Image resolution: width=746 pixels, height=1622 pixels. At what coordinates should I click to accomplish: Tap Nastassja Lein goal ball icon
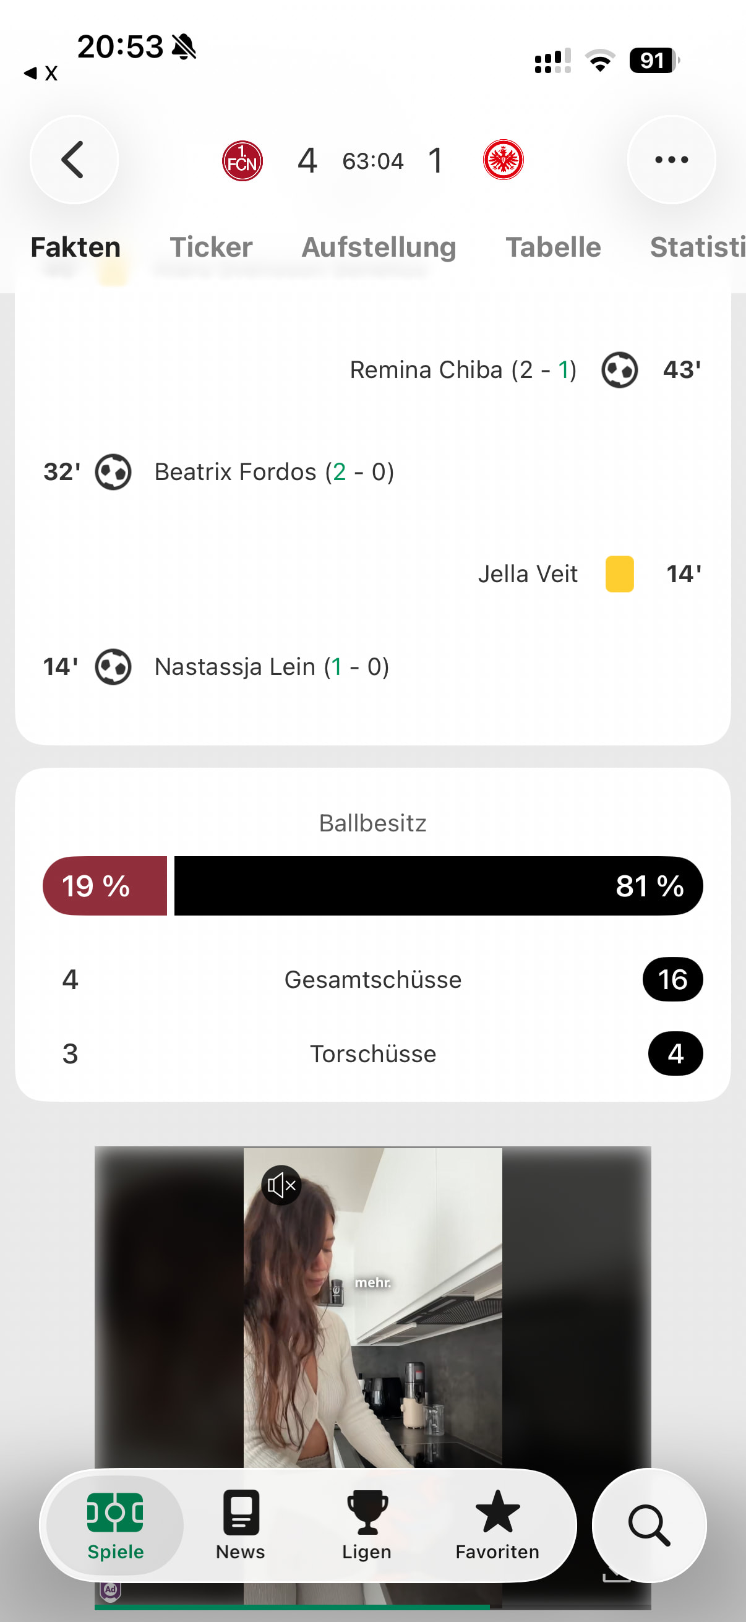coord(113,667)
